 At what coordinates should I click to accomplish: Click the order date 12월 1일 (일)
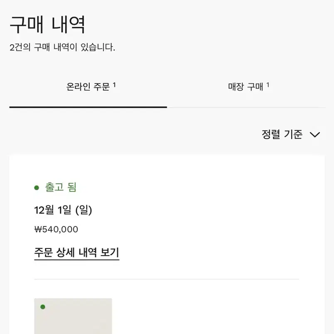point(63,210)
